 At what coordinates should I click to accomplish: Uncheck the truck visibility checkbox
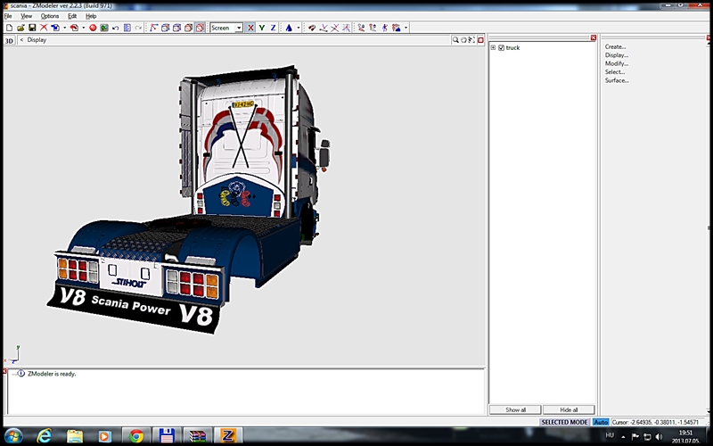[502, 47]
